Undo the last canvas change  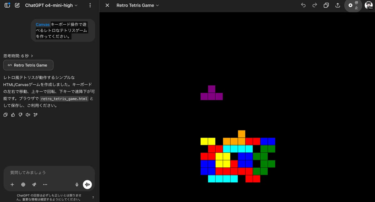point(303,5)
